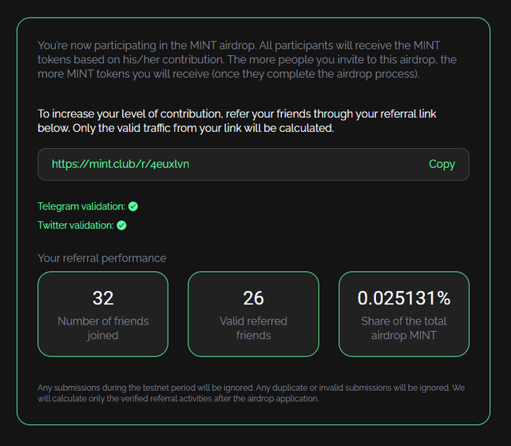This screenshot has width=511, height=446.
Task: Click the "Share of the total airdrop MINT" card
Action: [404, 314]
